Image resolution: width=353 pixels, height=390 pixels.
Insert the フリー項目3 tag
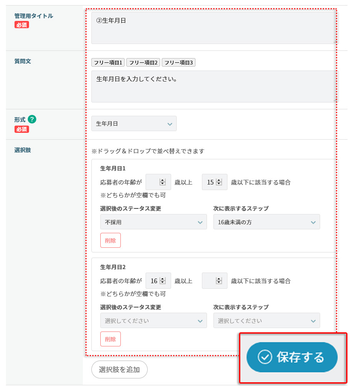(x=178, y=63)
